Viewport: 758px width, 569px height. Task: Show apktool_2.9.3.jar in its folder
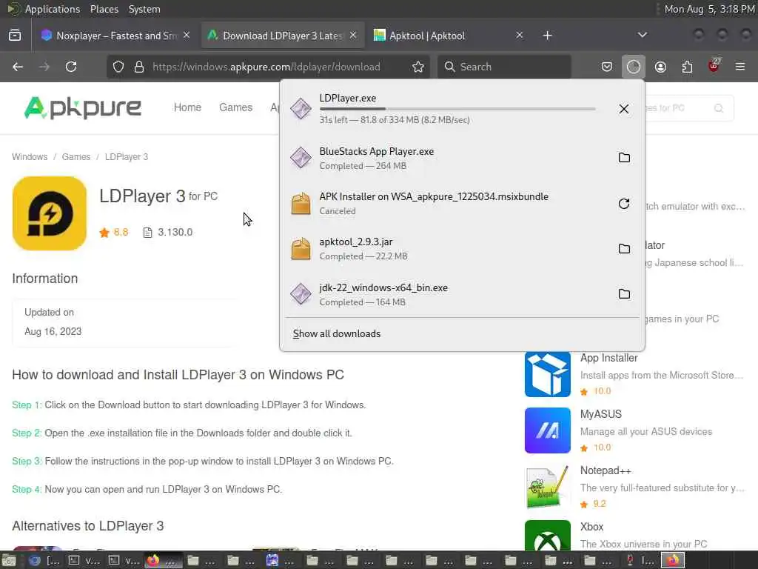point(623,249)
